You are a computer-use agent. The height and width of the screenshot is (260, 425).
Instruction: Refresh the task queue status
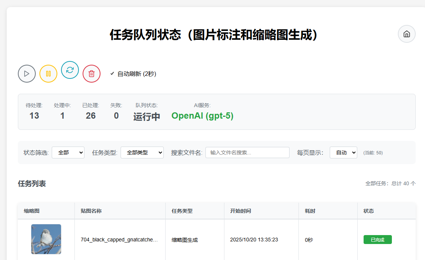tap(70, 70)
